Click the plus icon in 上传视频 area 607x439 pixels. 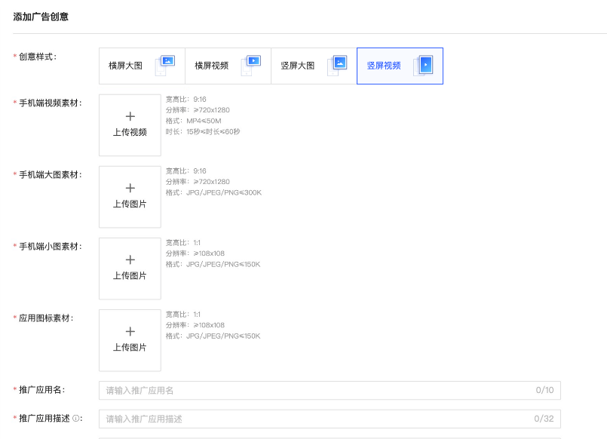[129, 116]
